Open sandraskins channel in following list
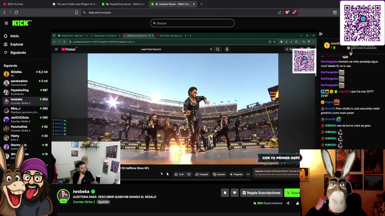The image size is (385, 216). click(26, 83)
